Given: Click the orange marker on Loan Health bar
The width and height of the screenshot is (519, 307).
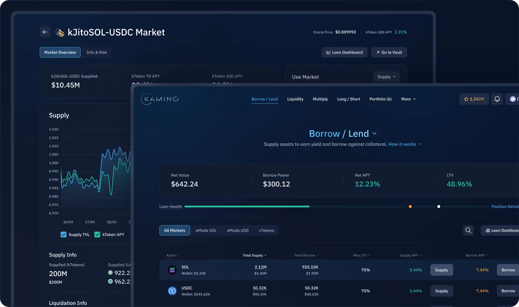Looking at the screenshot, I should pos(410,206).
